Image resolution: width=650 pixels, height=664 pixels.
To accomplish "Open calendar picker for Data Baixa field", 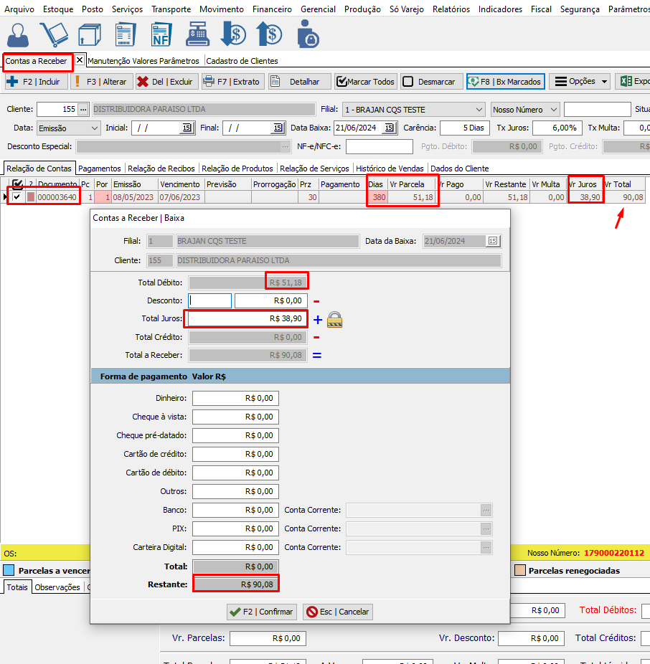I will pos(389,128).
